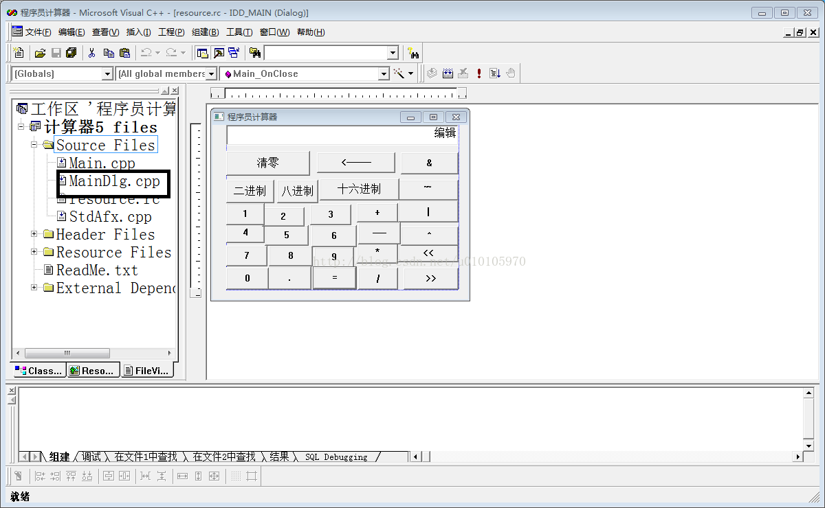Click the New Text File toolbar icon
This screenshot has height=508, width=825.
pyautogui.click(x=19, y=53)
